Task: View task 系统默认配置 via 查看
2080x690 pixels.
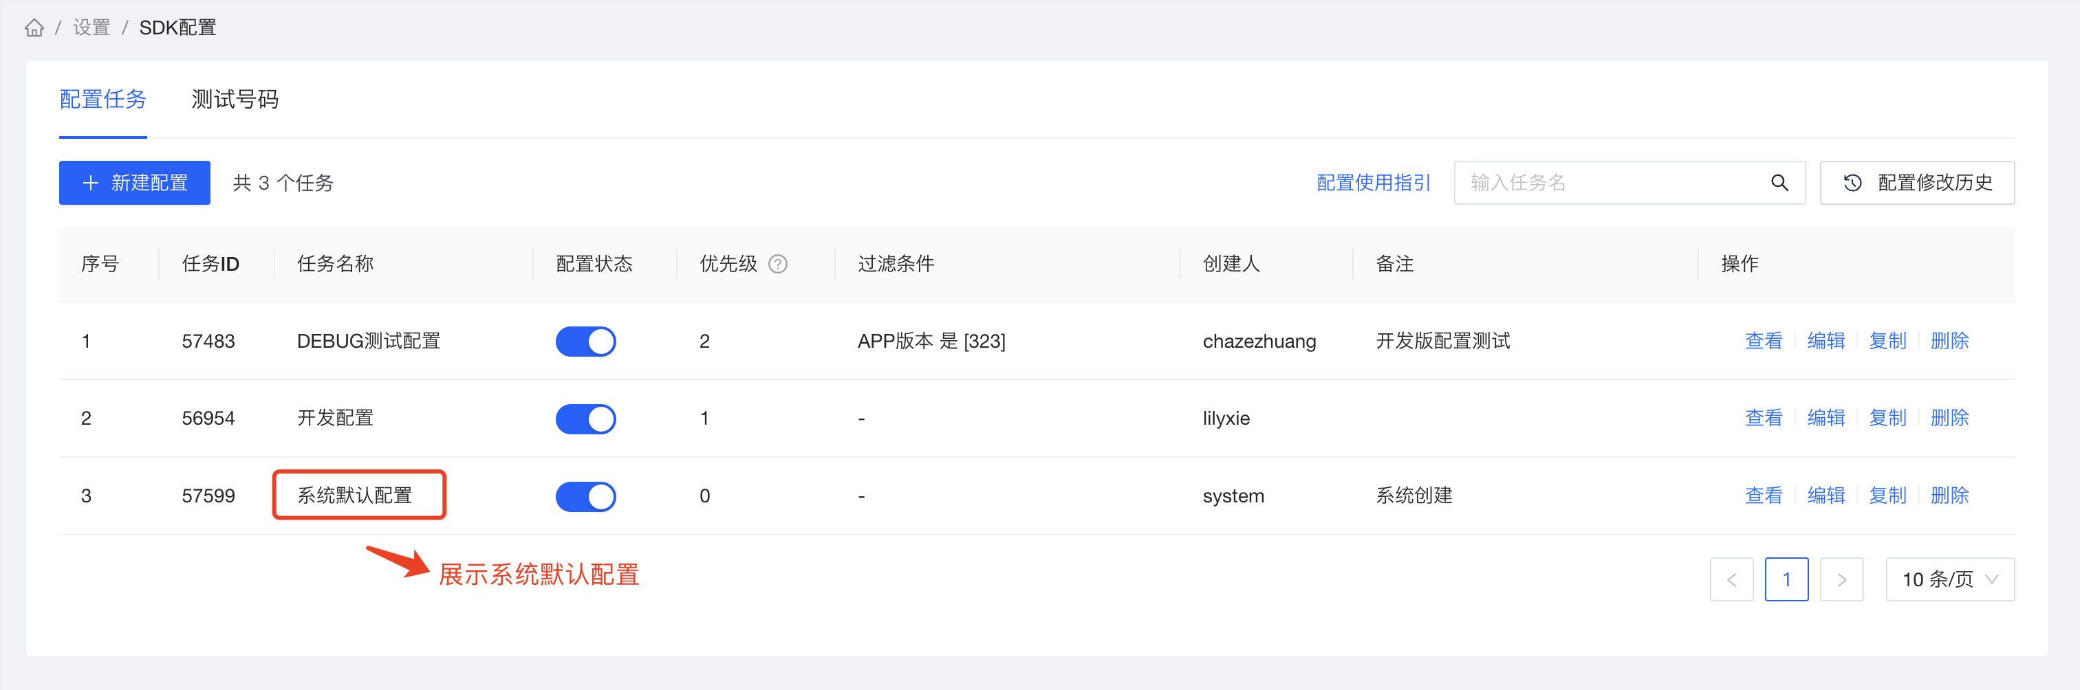Action: point(1764,496)
